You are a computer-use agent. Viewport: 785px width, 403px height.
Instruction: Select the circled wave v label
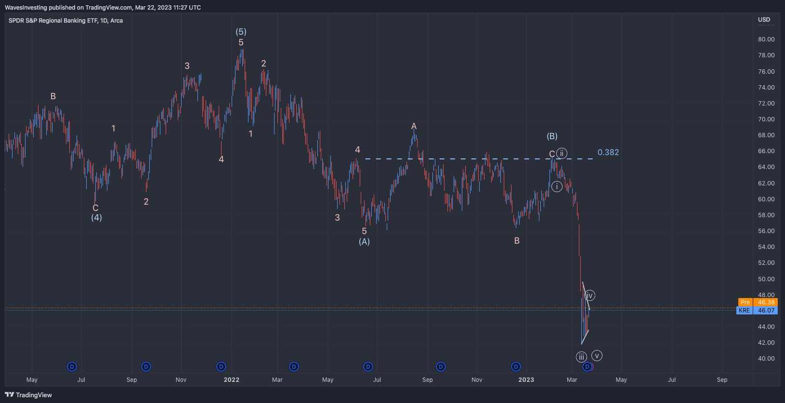pos(597,356)
